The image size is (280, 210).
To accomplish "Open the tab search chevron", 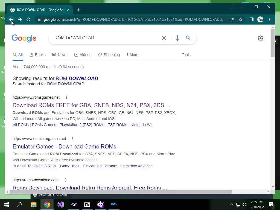I will (231, 7).
